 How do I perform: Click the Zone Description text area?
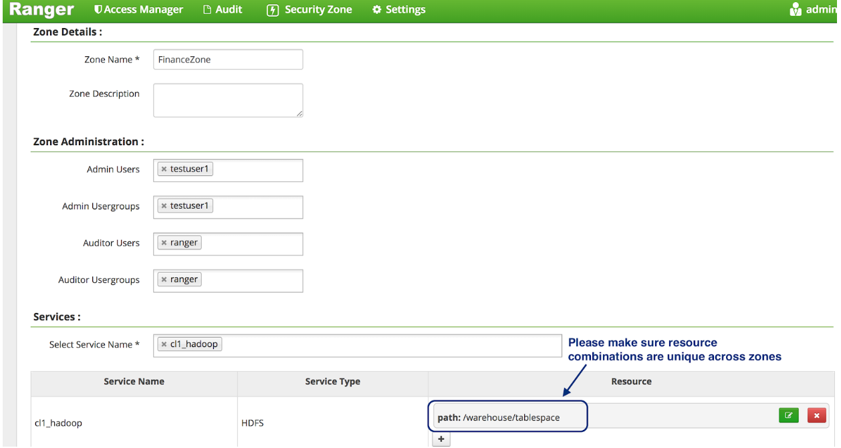coord(228,100)
